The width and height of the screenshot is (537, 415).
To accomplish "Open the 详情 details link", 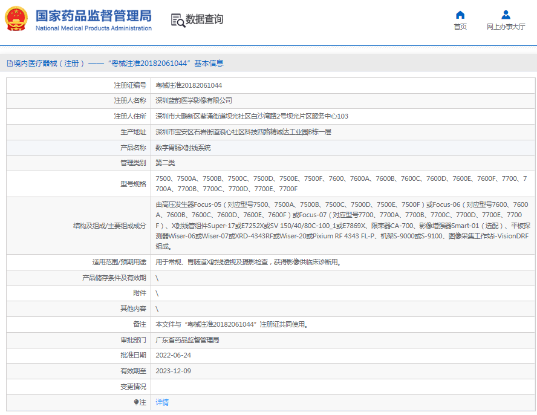I will coord(162,402).
